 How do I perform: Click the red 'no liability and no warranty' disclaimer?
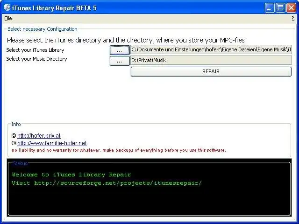[119, 150]
